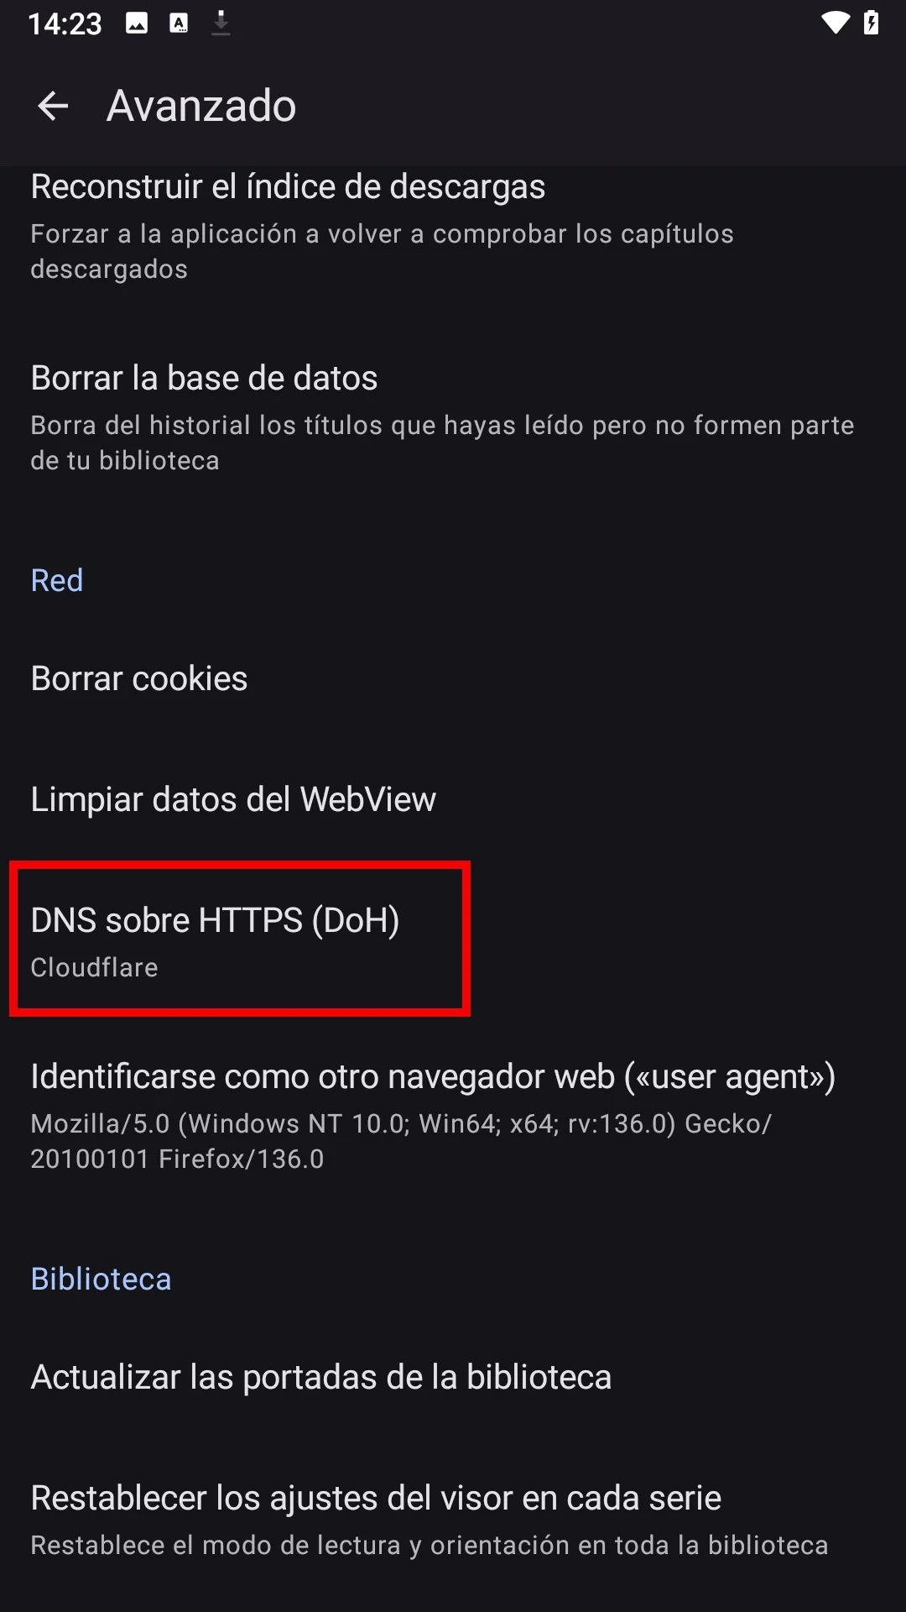The width and height of the screenshot is (906, 1612).
Task: Open the user agent setting
Action: [453, 1115]
